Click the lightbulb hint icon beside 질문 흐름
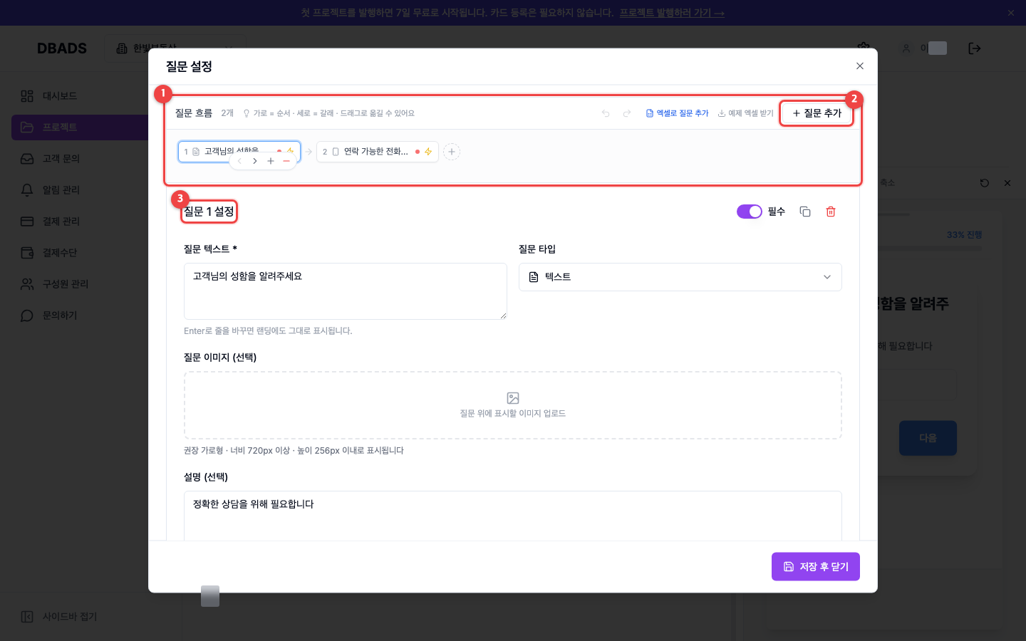This screenshot has width=1026, height=641. (x=247, y=113)
